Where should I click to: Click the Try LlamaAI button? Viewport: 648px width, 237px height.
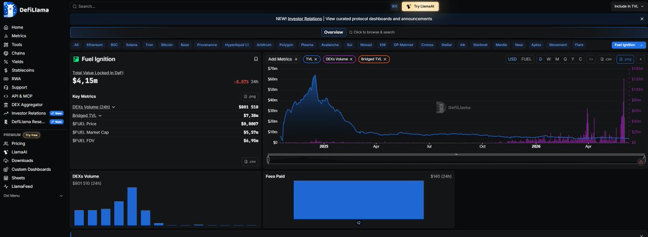click(420, 6)
